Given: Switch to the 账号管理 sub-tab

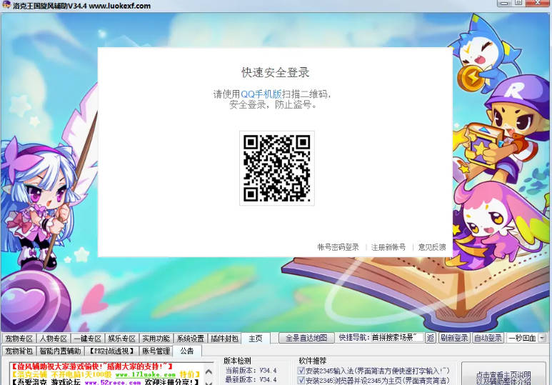Looking at the screenshot, I should 156,351.
